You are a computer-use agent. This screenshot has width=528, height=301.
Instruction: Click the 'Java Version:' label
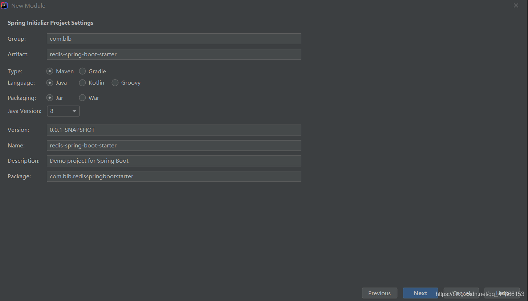25,111
